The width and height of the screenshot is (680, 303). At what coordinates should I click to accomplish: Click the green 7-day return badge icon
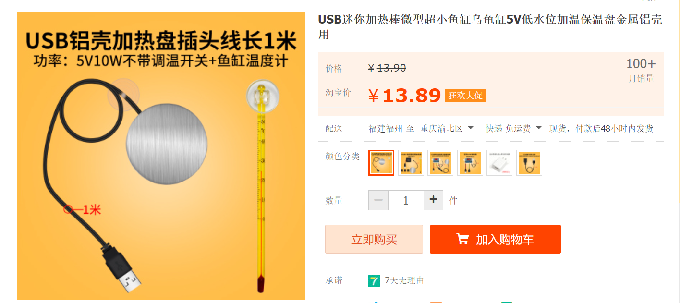point(374,280)
